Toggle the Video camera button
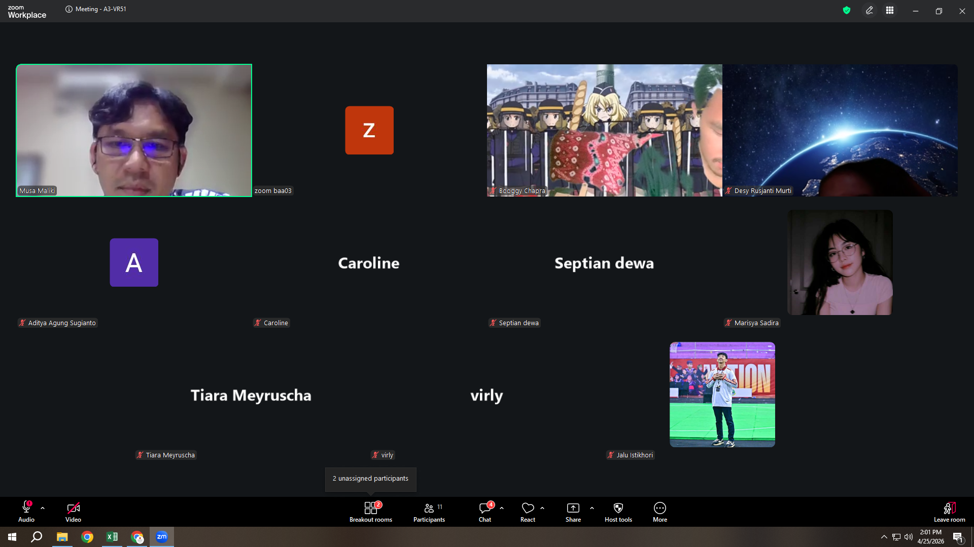Screen dimensions: 974x547 pos(73,512)
